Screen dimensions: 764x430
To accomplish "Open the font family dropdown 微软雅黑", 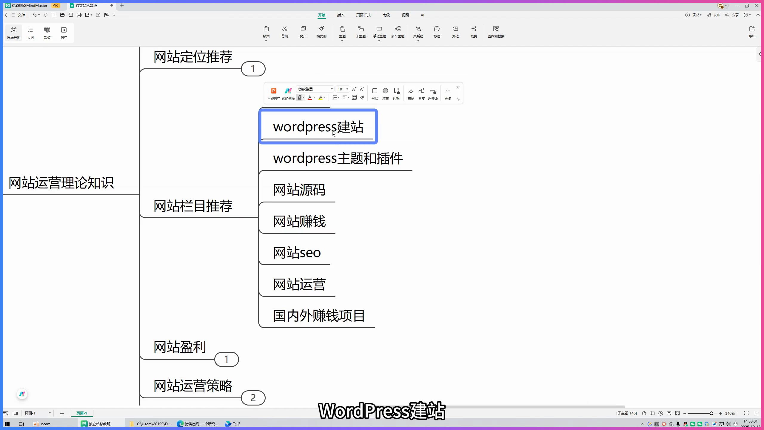I will click(315, 89).
